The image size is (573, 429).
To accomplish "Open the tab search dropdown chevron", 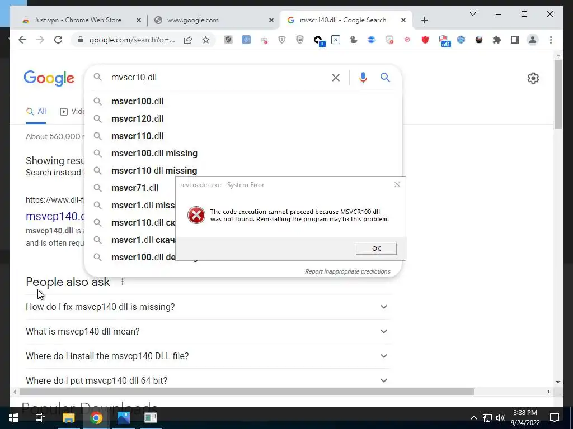I will click(472, 14).
